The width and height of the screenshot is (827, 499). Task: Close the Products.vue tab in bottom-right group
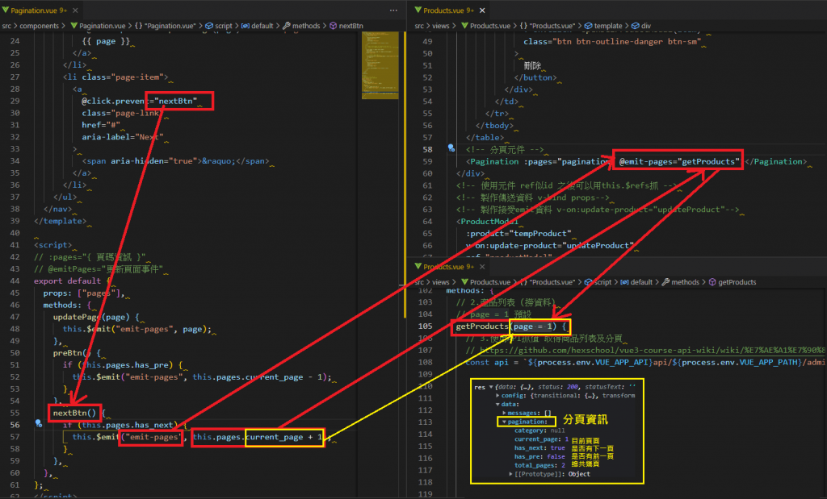pyautogui.click(x=482, y=266)
